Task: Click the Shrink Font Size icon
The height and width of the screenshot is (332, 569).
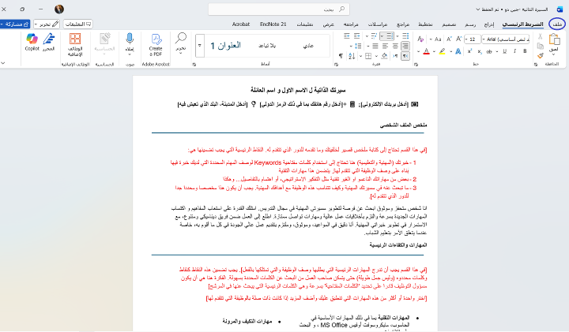Action: tap(449, 39)
